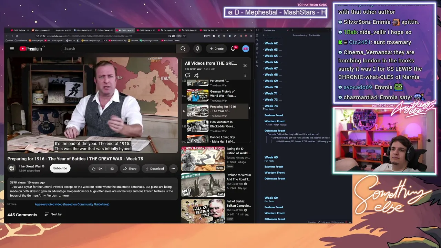Open the Age-restricted video guidelines link
Image resolution: width=441 pixels, height=248 pixels.
72,204
